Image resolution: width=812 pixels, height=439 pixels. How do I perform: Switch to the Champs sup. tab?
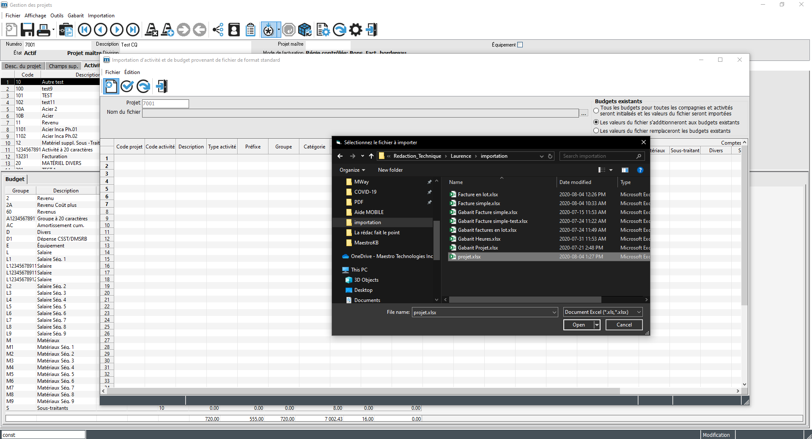tap(63, 66)
